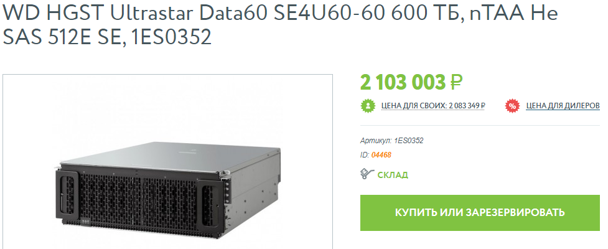608x249 pixels.
Task: Click the title line SAS 512E SE, 1ES0352
Action: point(107,37)
